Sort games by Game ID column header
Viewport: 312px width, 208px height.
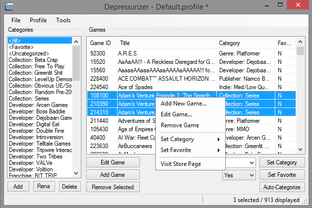click(101, 43)
